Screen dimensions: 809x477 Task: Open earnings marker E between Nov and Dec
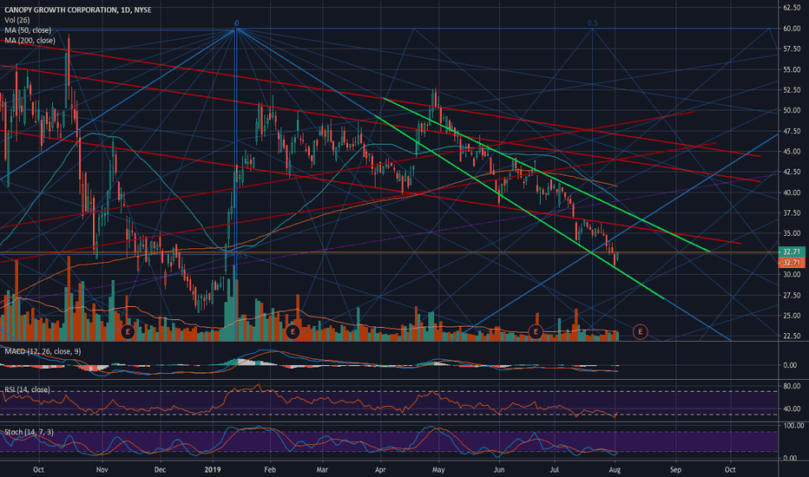tap(128, 331)
